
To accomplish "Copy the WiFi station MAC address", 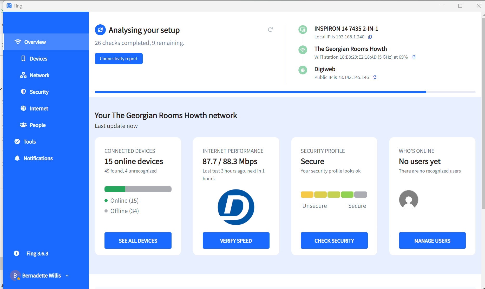I will pos(414,57).
